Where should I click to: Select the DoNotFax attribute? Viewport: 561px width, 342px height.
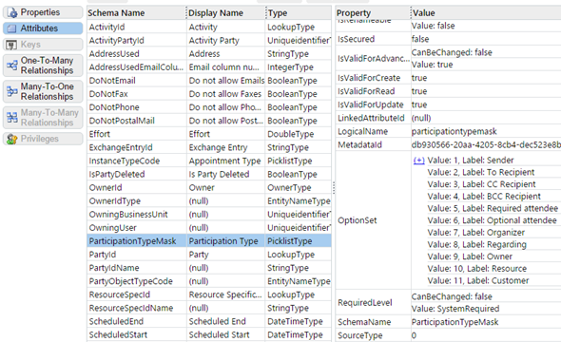(108, 94)
